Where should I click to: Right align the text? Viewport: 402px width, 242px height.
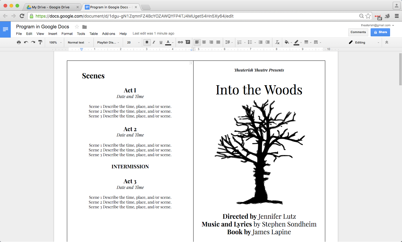211,42
